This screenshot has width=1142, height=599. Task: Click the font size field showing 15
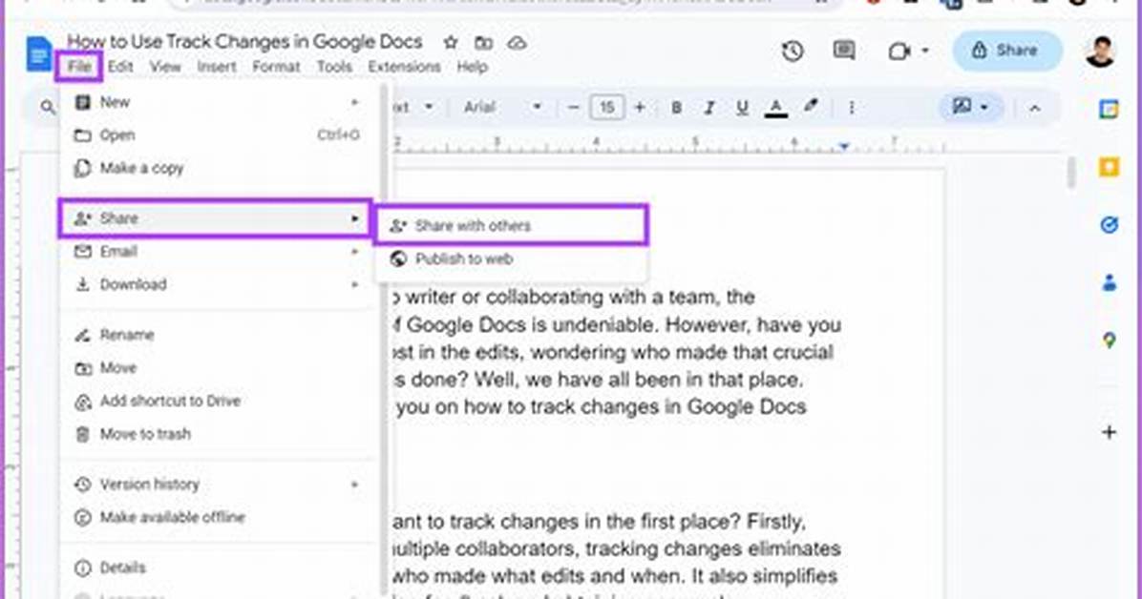click(606, 108)
